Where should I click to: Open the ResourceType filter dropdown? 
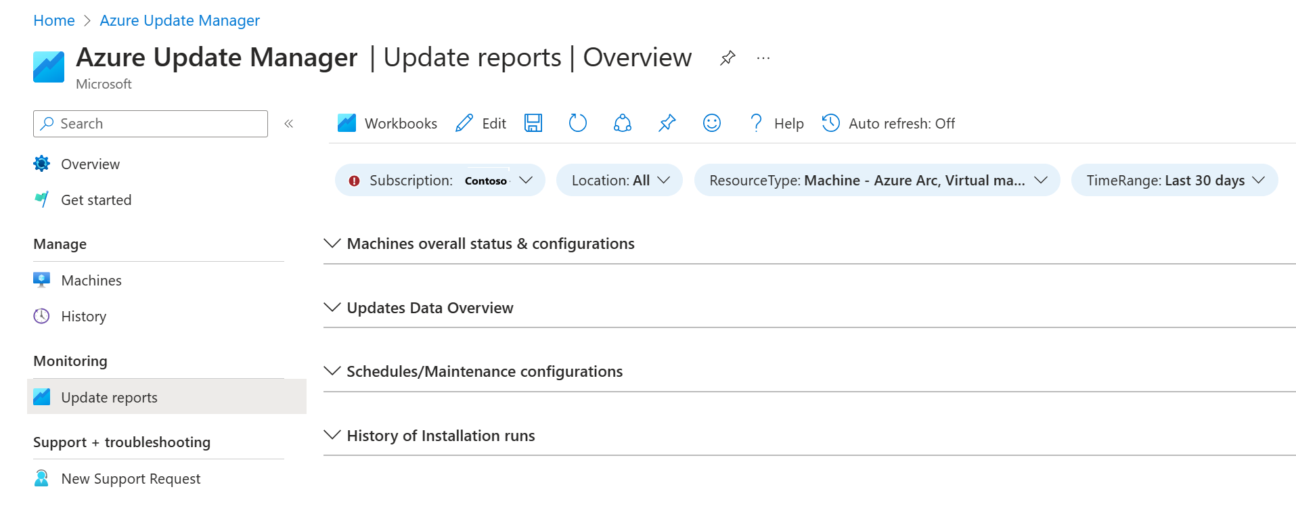(876, 181)
